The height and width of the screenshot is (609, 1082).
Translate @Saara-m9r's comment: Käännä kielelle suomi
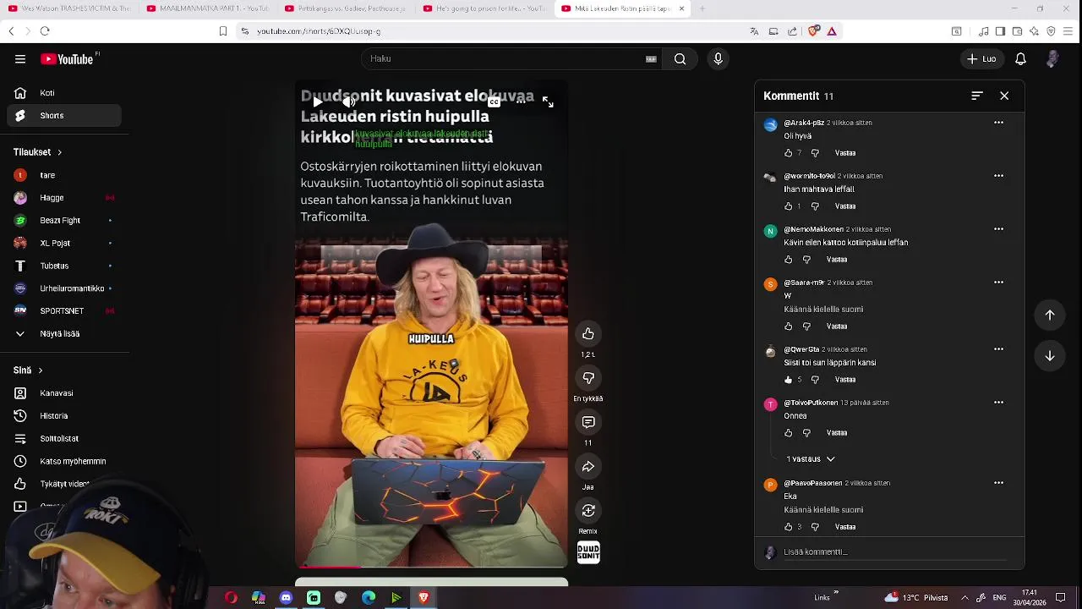pos(823,310)
